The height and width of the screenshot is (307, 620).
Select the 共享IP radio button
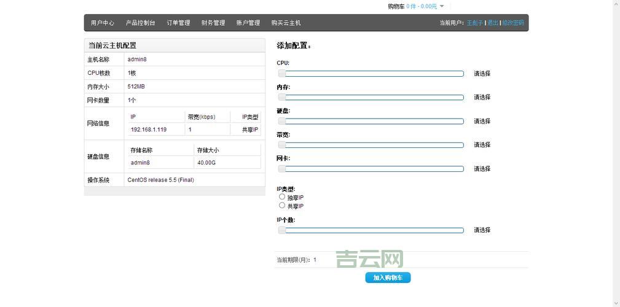point(282,205)
